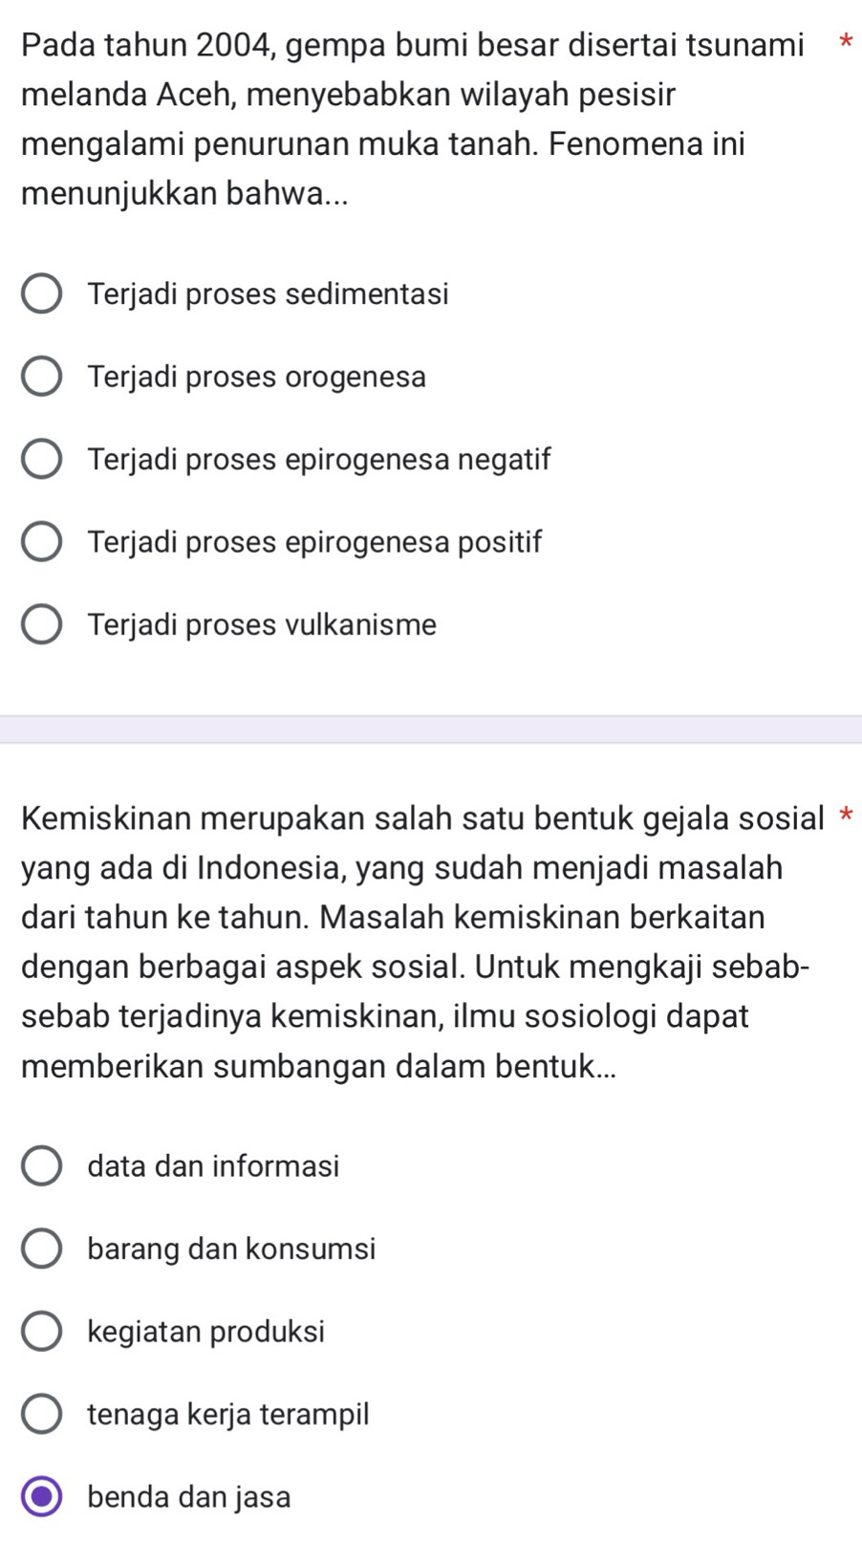Click the red asterisk on the tsunami question
This screenshot has height=1544, width=862.
tap(844, 43)
